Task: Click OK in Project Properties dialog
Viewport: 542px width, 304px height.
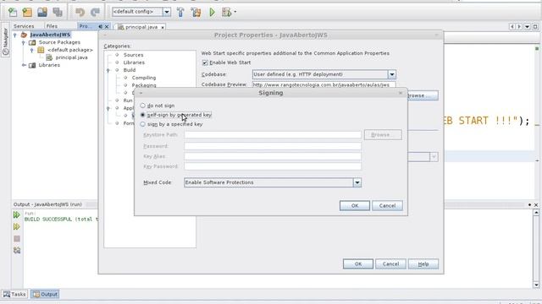Action: pyautogui.click(x=358, y=264)
